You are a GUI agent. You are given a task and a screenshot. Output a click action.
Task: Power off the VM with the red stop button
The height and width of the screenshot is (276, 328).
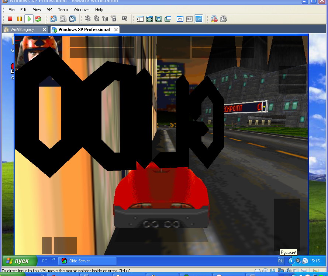(10, 19)
